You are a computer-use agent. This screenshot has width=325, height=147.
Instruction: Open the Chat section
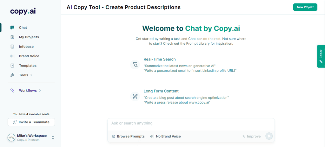tap(23, 28)
